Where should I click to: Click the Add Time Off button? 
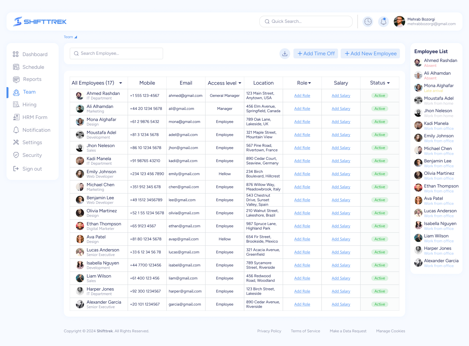[316, 53]
